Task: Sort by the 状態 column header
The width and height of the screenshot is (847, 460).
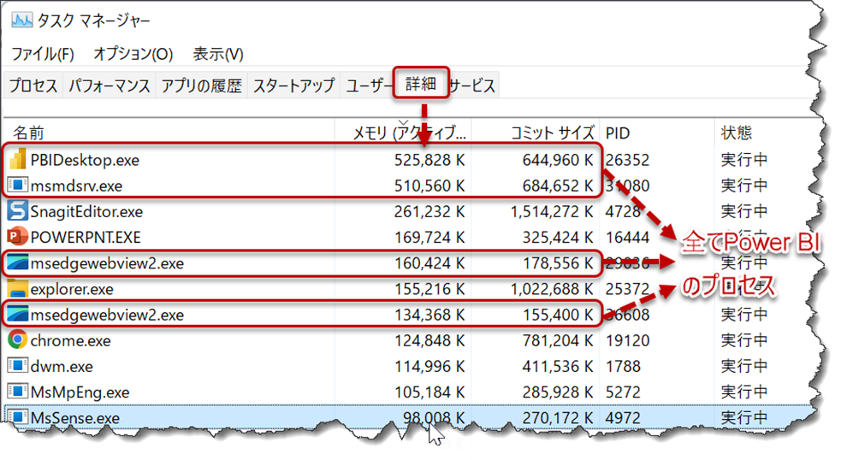Action: pos(737,133)
